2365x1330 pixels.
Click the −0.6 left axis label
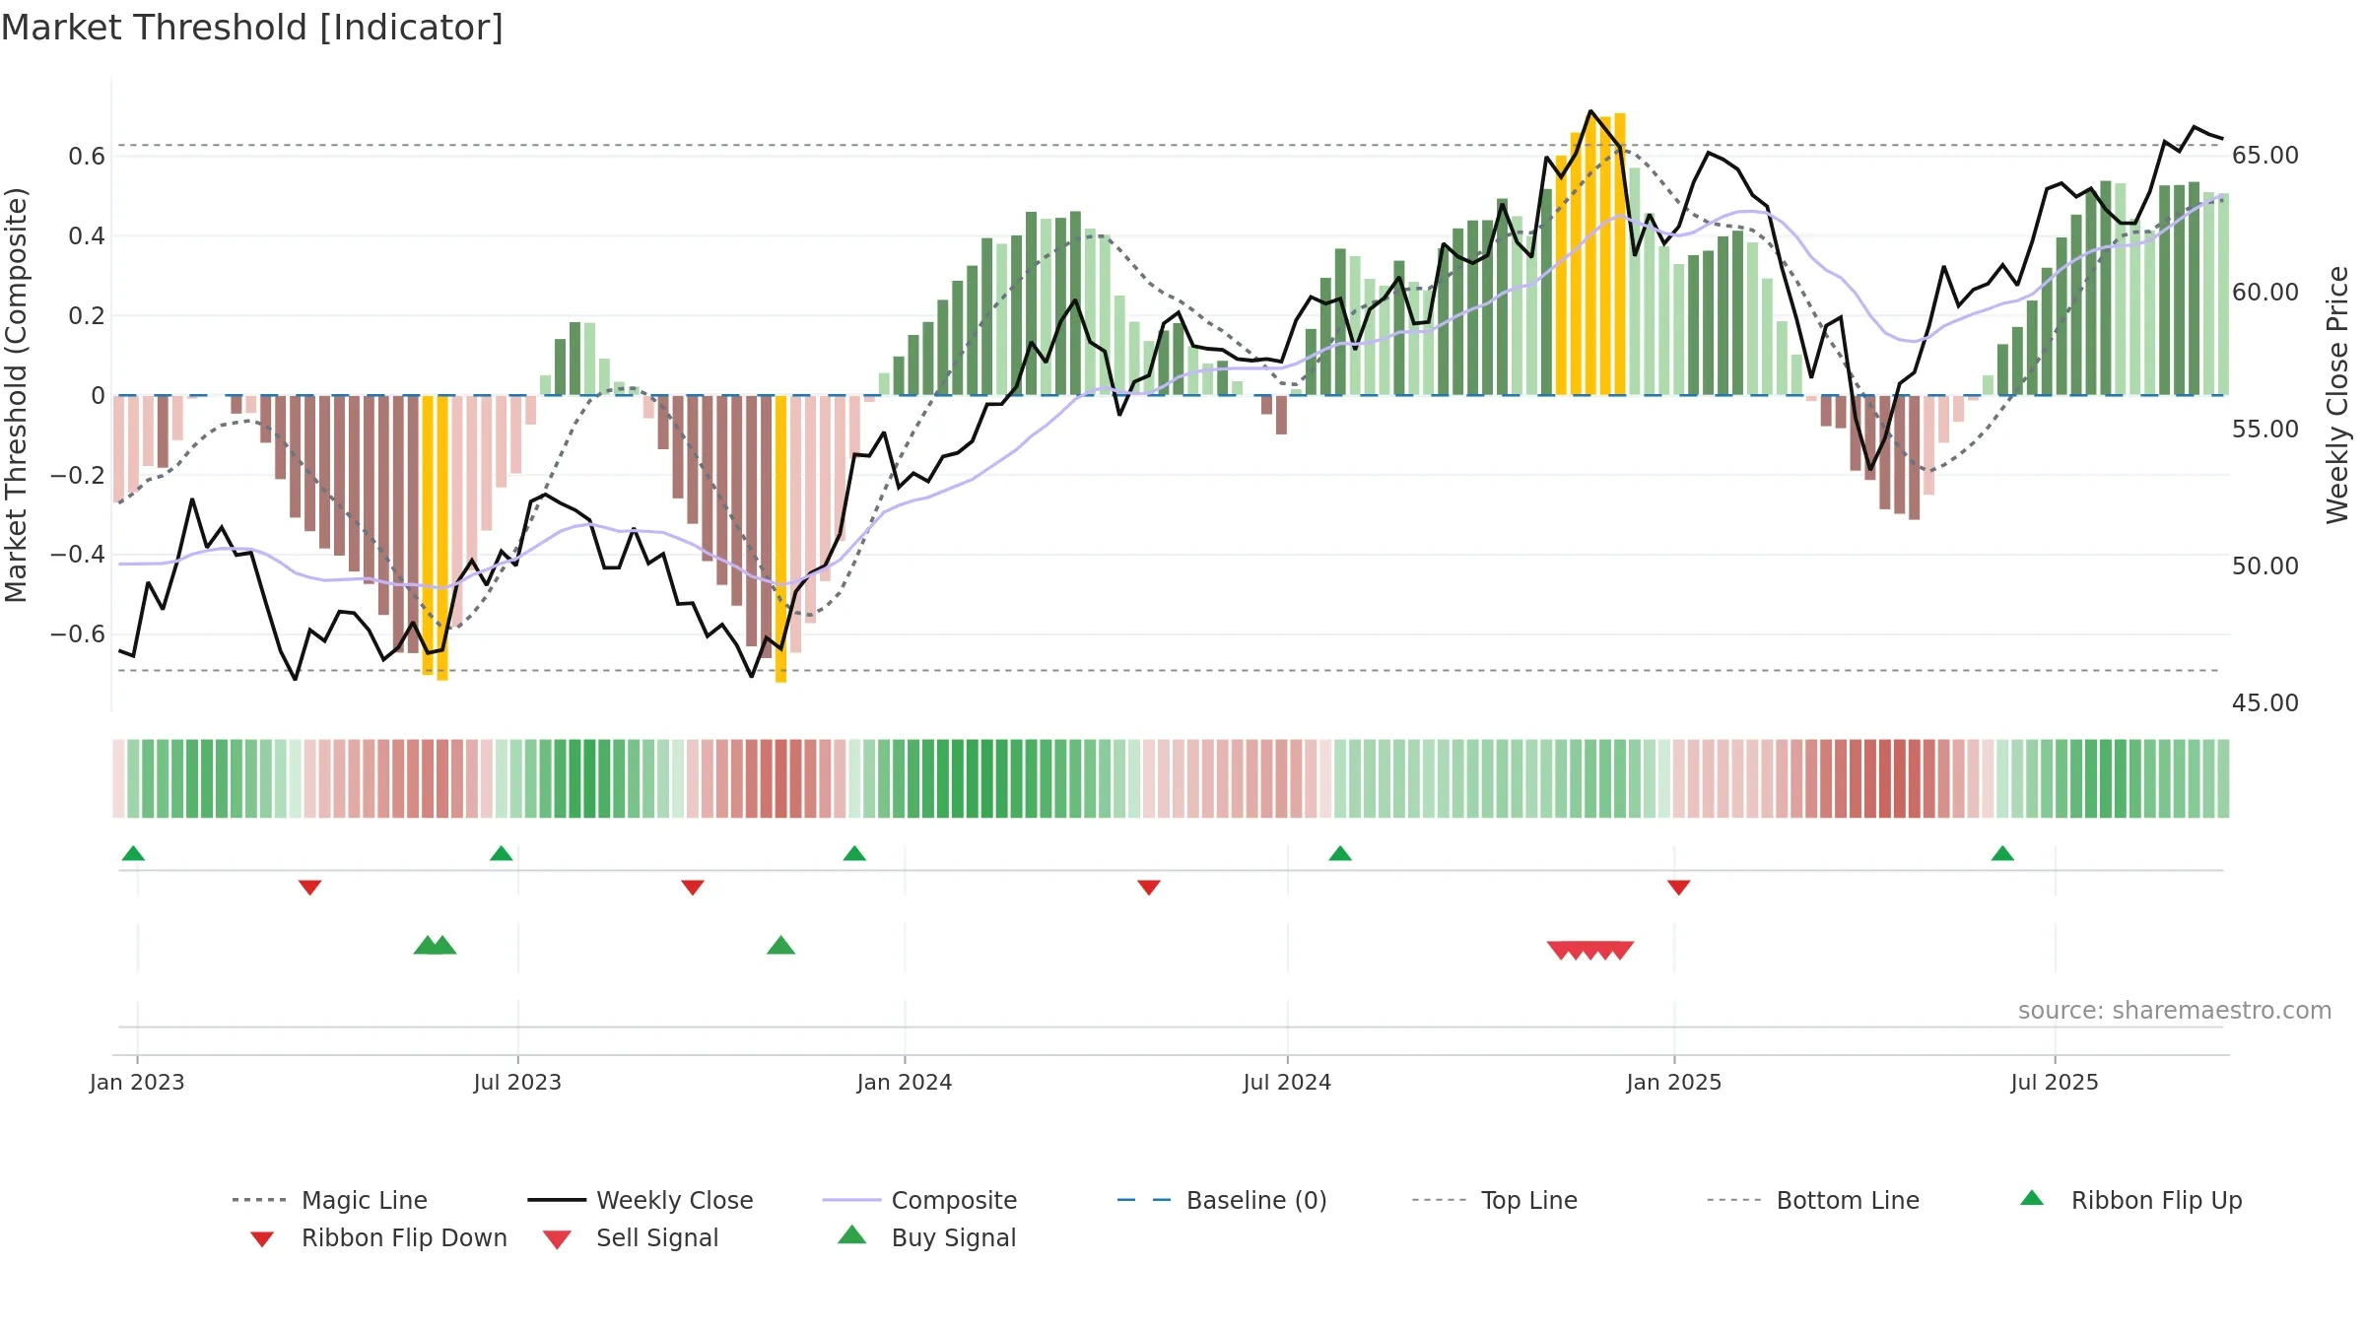pos(78,634)
